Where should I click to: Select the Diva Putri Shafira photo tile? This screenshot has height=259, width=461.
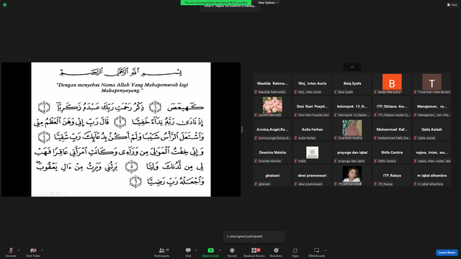point(352,129)
